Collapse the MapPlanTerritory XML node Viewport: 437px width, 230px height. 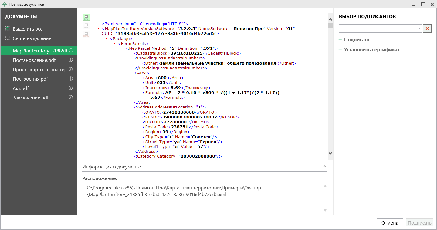click(99, 28)
